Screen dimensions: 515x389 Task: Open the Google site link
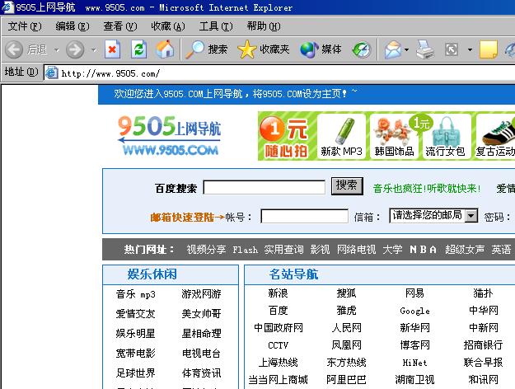click(414, 311)
